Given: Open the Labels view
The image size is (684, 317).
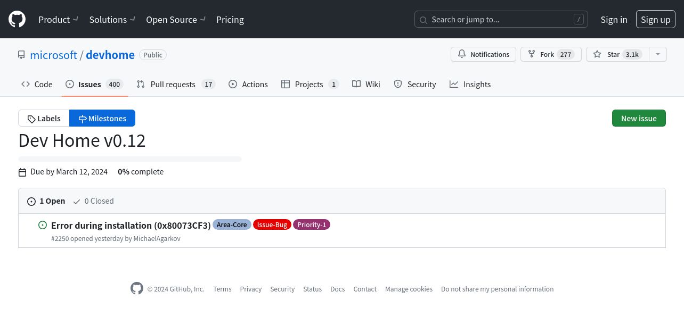Looking at the screenshot, I should [44, 118].
